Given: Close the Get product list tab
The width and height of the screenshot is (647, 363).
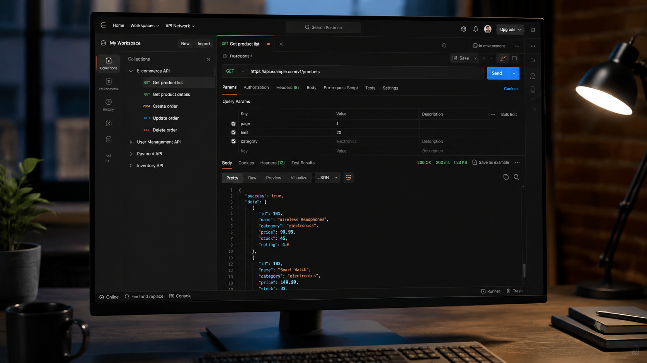Looking at the screenshot, I should click(x=281, y=44).
